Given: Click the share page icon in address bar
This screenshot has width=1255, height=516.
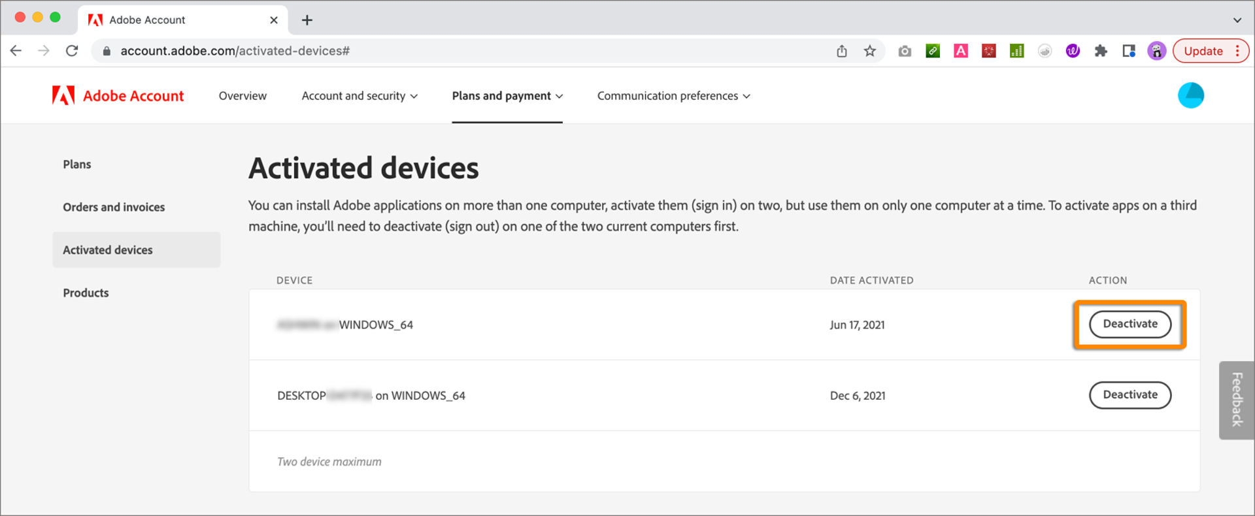Looking at the screenshot, I should click(842, 51).
